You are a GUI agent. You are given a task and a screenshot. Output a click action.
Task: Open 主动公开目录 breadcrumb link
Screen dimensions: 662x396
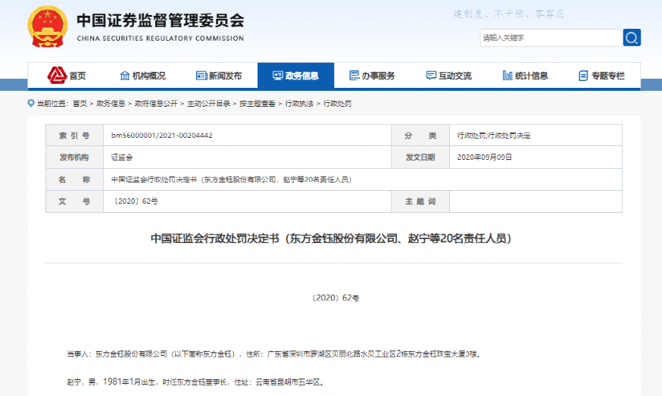(208, 104)
